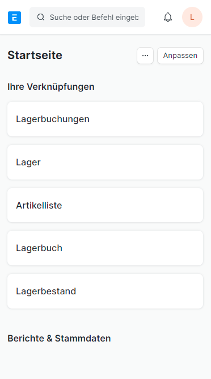Select the 'Artikelliste' label text
This screenshot has height=379, width=211.
pyautogui.click(x=39, y=205)
